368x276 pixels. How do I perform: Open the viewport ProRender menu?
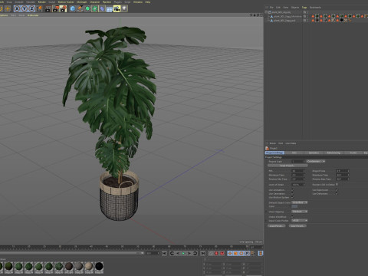33,15
